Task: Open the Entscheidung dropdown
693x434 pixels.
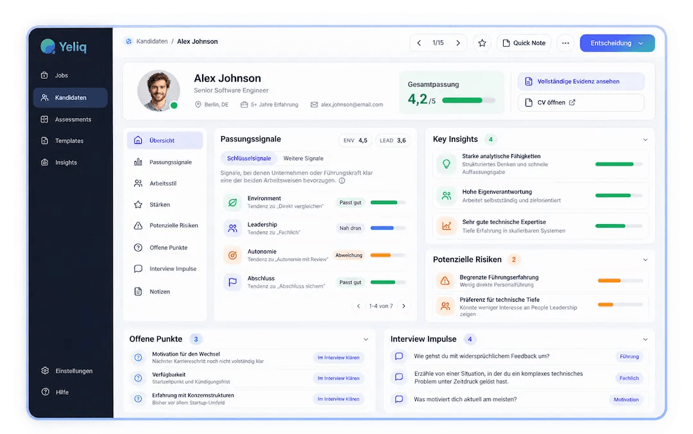Action: pos(617,43)
